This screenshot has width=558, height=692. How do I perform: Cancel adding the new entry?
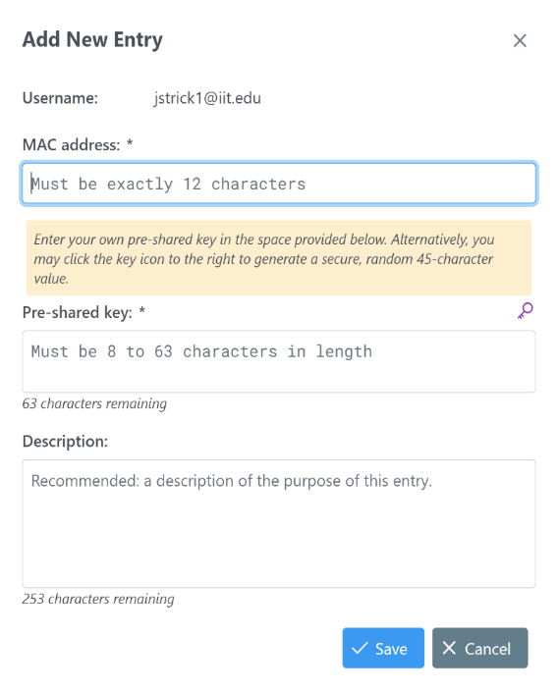point(479,648)
